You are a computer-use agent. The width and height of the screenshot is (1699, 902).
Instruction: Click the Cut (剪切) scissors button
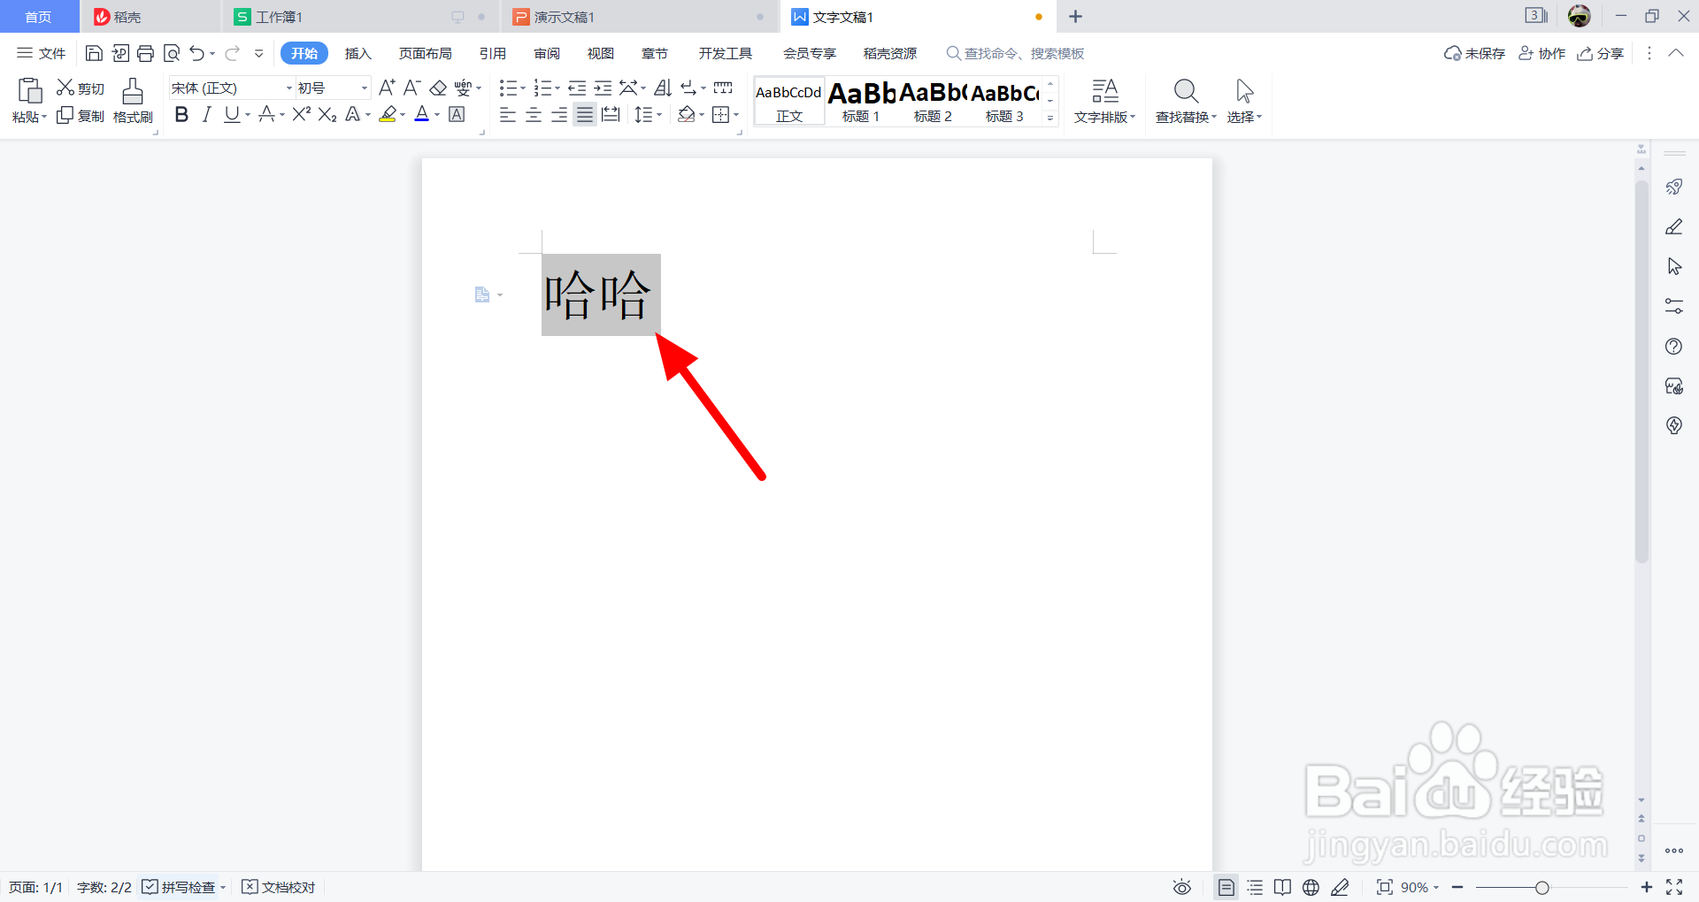81,88
